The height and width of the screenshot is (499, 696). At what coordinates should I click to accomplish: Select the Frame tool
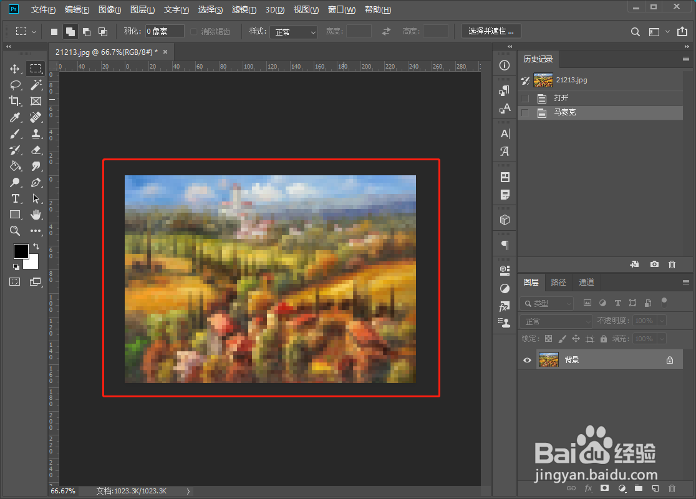point(36,101)
